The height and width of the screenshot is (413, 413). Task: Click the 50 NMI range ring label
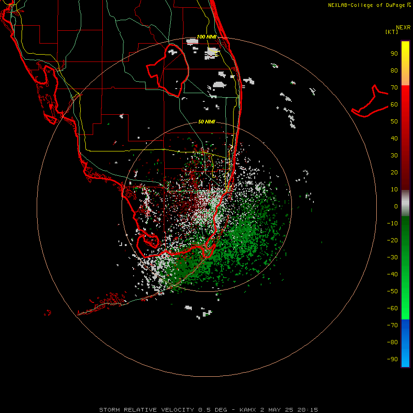[206, 122]
